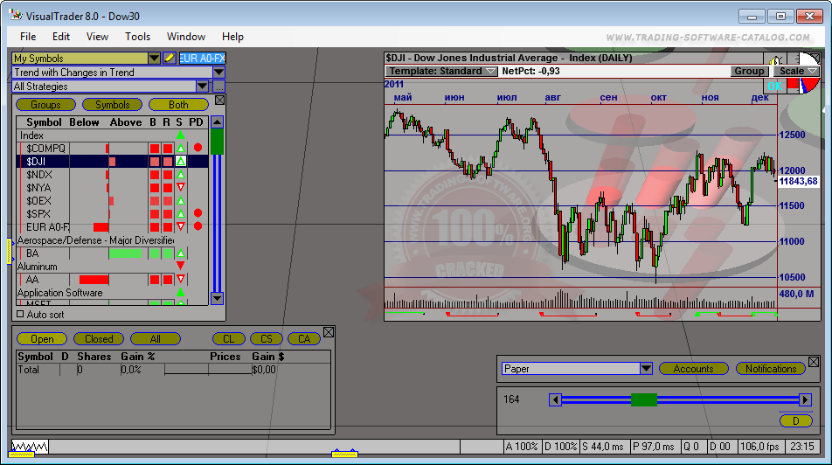The height and width of the screenshot is (465, 832).
Task: Click the pencil edit icon beside My Symbols
Action: pos(170,59)
